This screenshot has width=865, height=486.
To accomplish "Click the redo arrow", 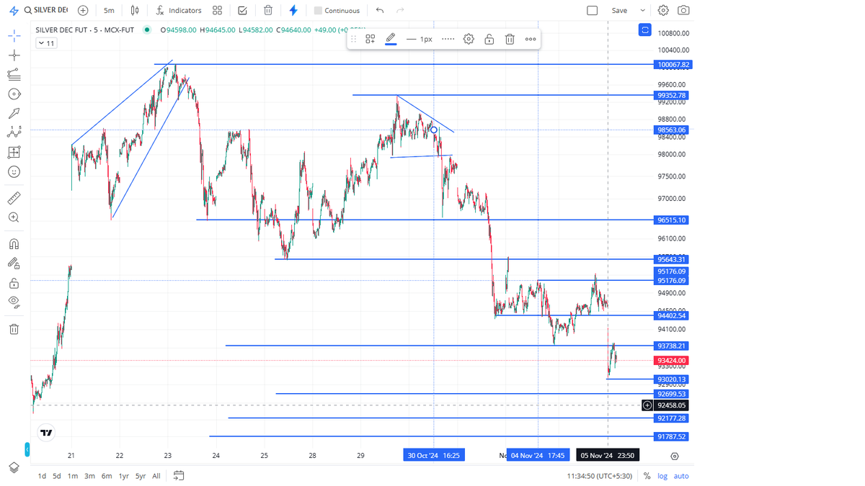I will [400, 11].
